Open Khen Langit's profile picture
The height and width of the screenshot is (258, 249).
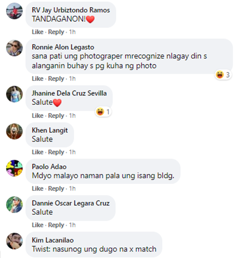point(15,131)
